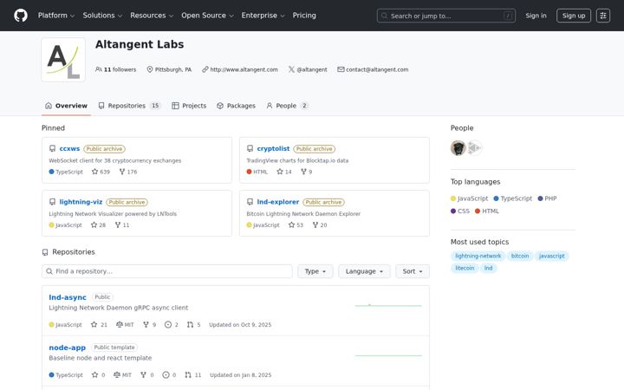Expand the Enterprise menu

click(x=263, y=16)
